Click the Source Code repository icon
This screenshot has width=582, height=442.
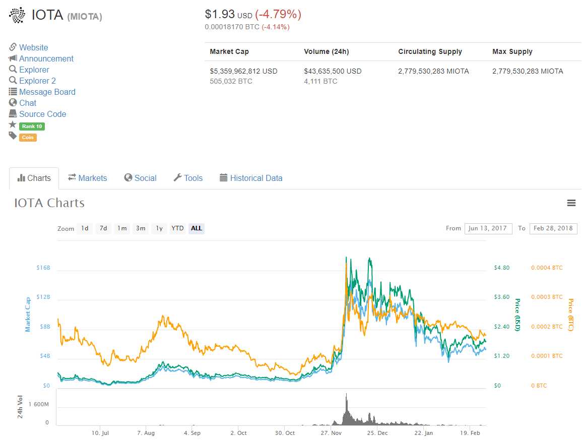click(14, 113)
